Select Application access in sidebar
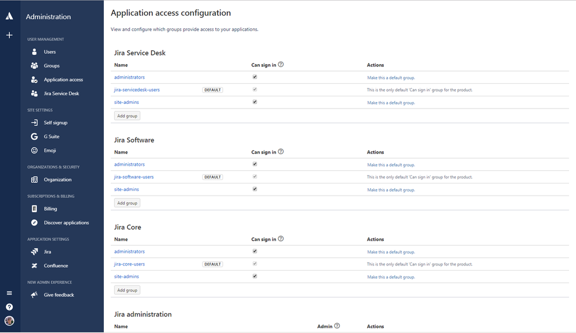 click(63, 80)
